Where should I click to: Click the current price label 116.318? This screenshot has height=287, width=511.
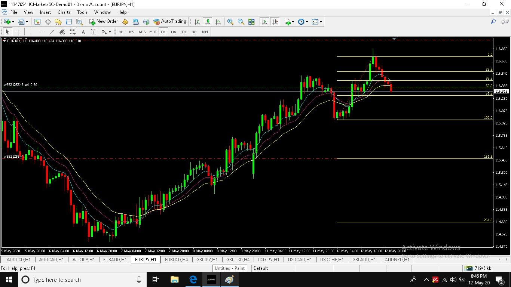pos(501,92)
